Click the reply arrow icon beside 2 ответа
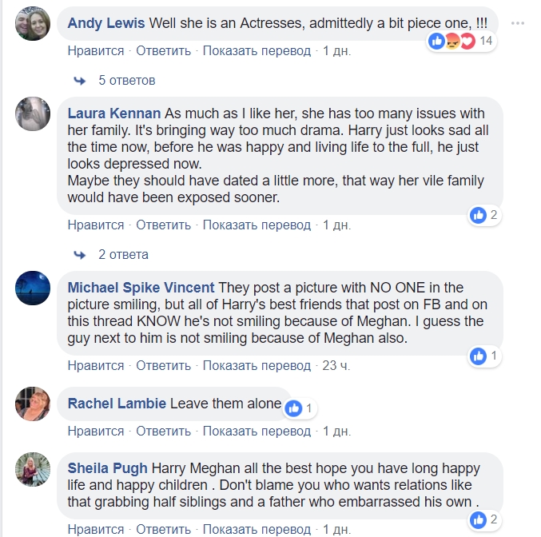 tap(80, 255)
